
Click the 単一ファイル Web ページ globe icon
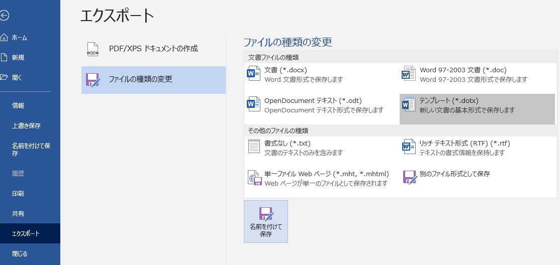click(x=255, y=177)
